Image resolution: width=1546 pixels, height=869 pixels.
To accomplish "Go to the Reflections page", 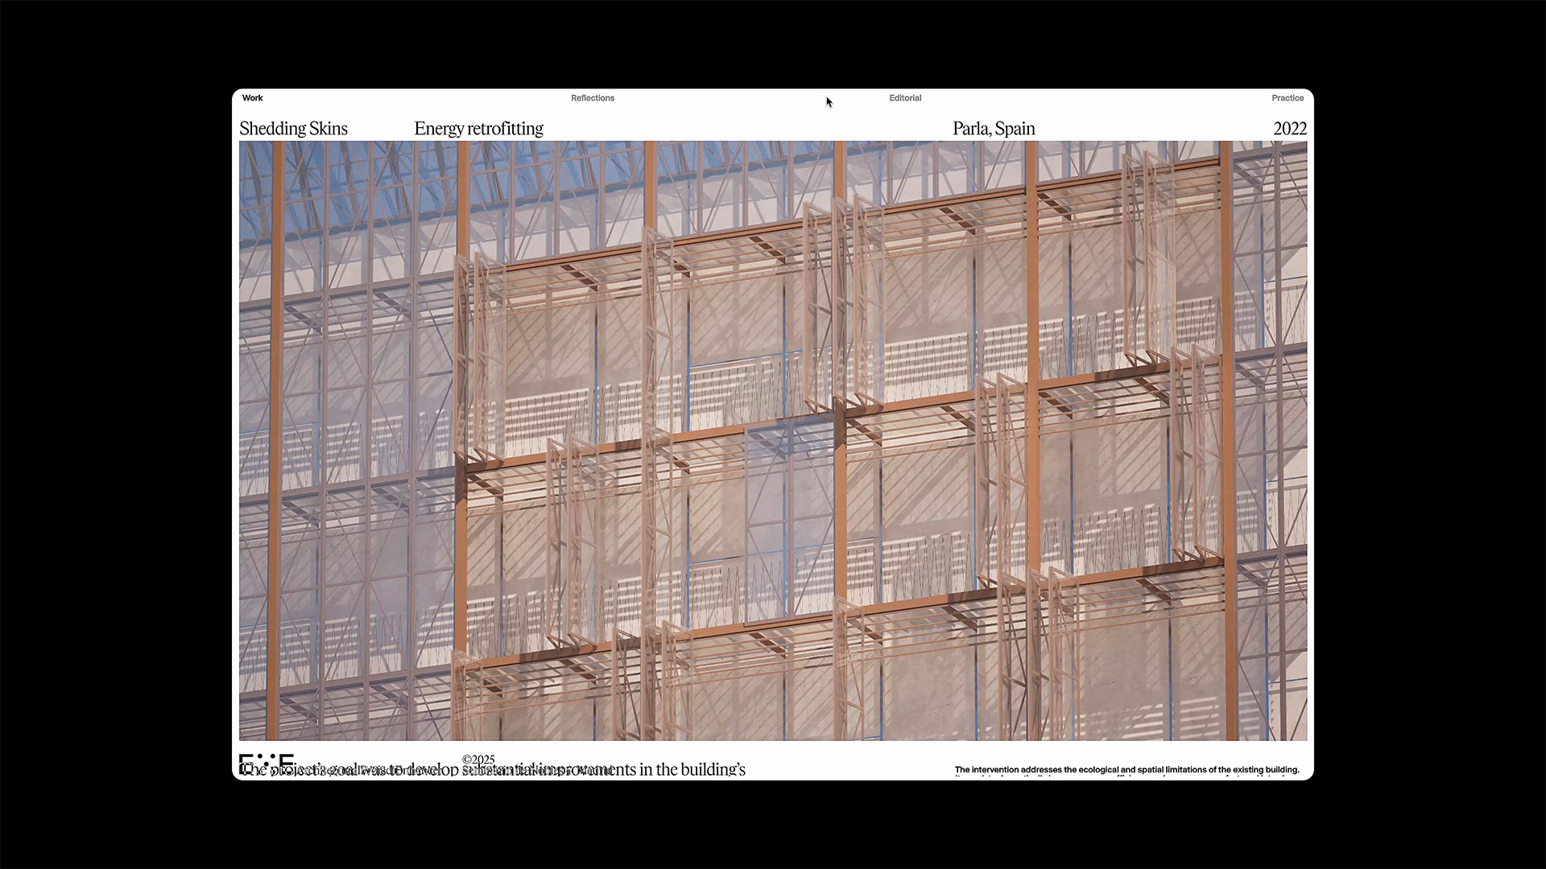I will 592,98.
